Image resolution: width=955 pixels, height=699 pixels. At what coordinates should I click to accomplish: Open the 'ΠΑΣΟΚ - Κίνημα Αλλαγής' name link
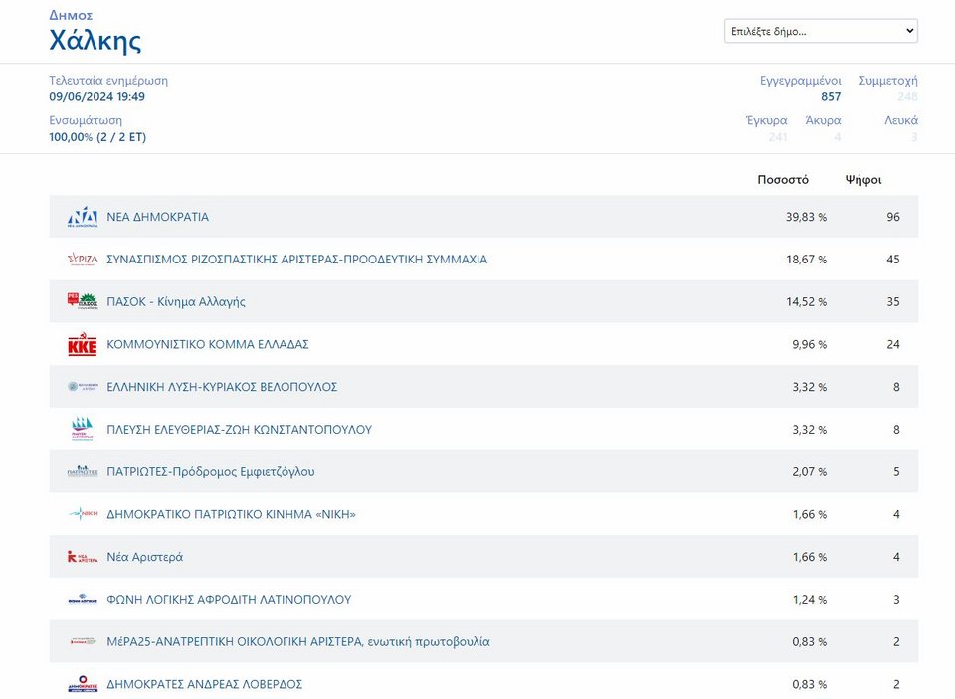[176, 302]
